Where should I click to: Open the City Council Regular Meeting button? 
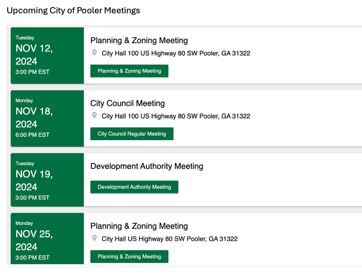[x=132, y=134]
